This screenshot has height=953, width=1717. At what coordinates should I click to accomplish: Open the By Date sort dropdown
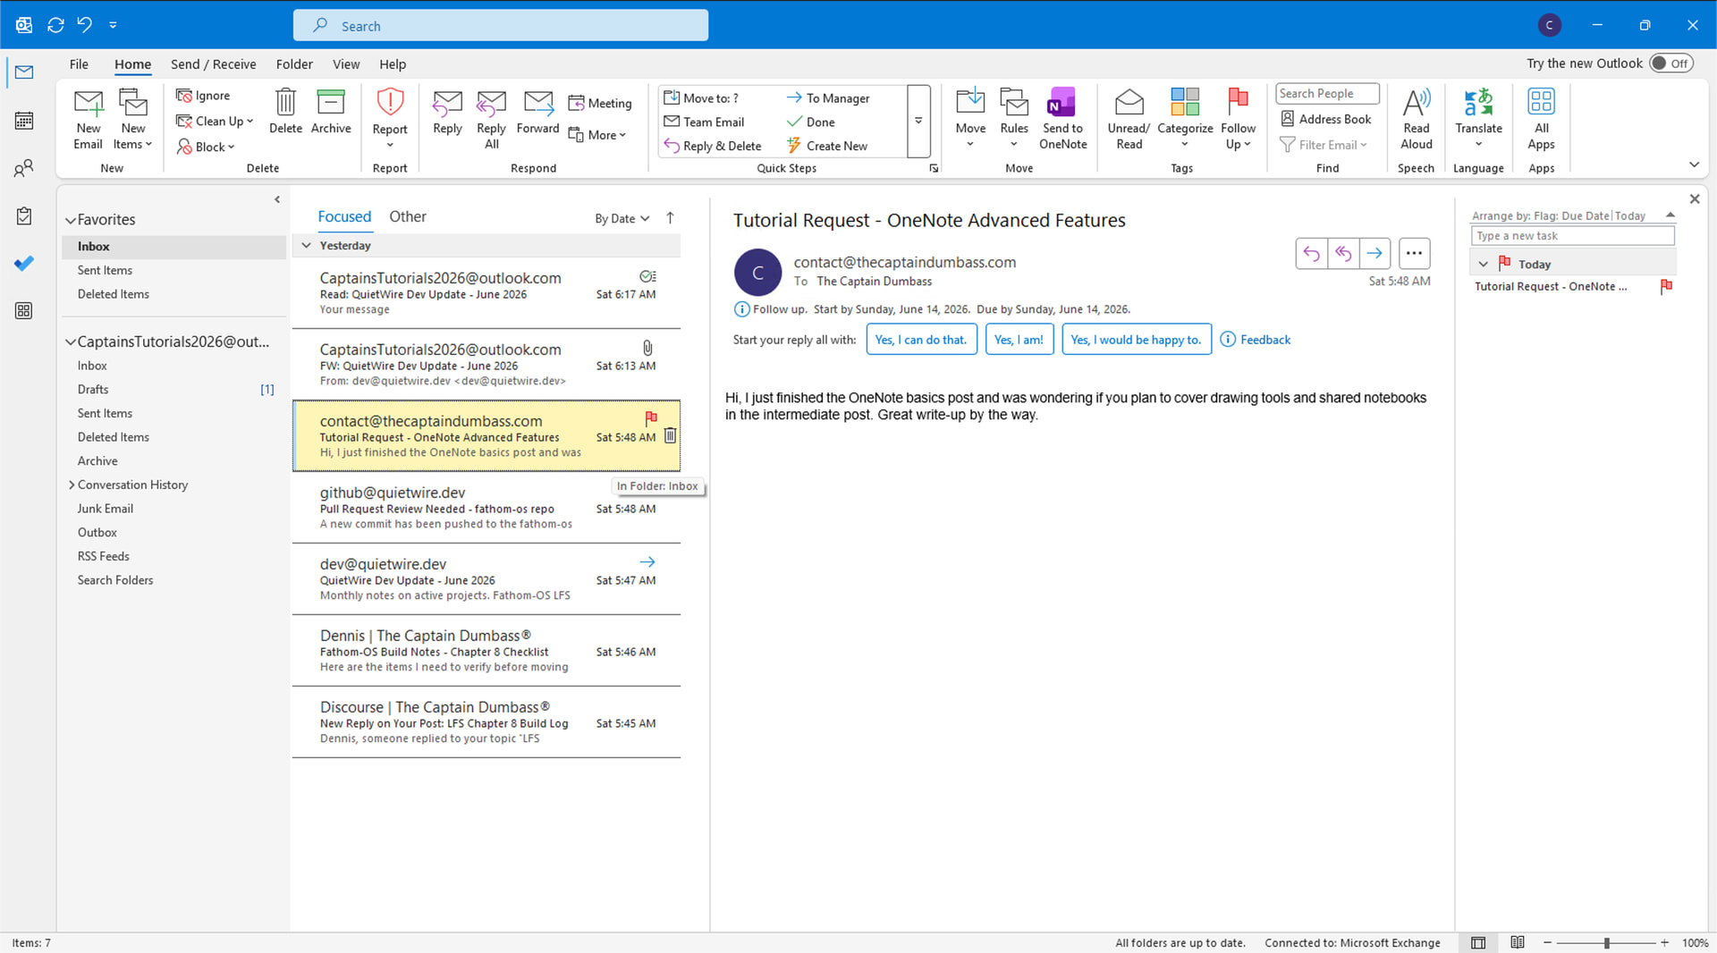pos(622,218)
